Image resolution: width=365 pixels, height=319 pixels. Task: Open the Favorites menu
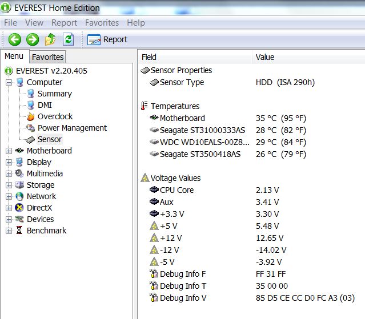(102, 23)
